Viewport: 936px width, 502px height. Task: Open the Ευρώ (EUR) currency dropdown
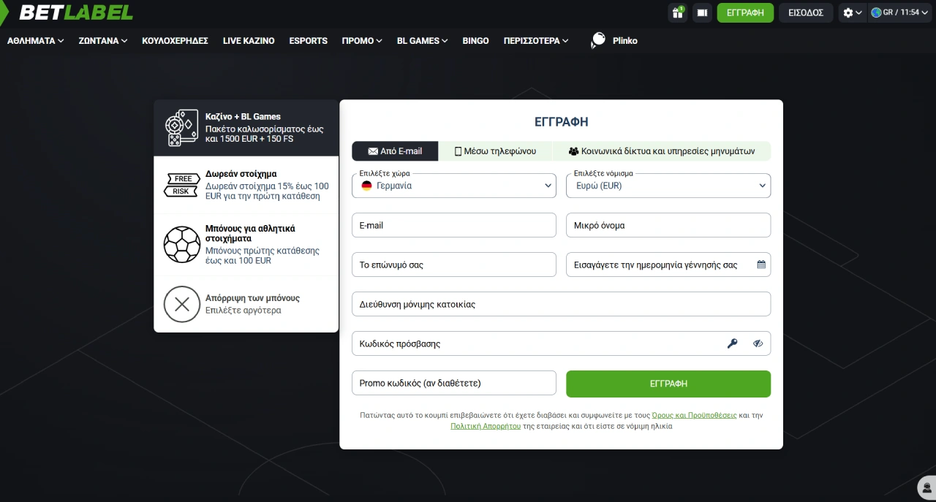tap(668, 186)
